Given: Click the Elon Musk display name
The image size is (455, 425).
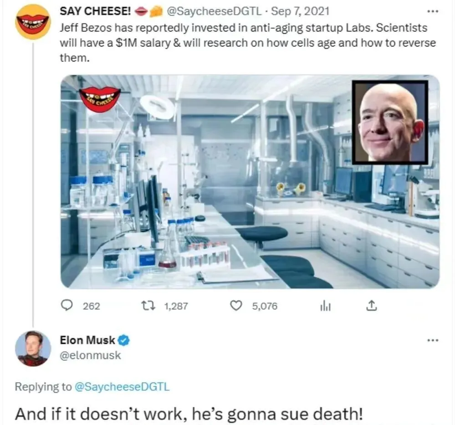Looking at the screenshot, I should pos(88,340).
